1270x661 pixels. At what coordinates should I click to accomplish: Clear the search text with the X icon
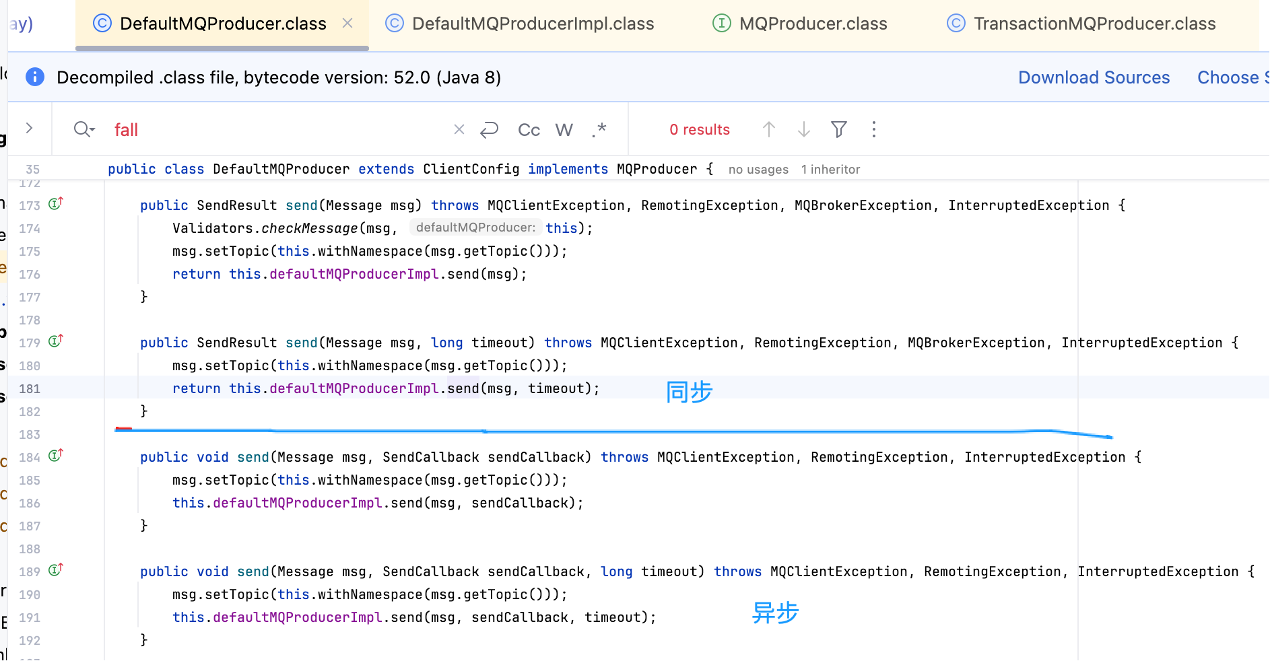(459, 129)
